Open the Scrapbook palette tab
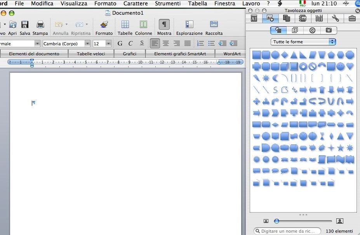Viewport: 360px width, 235px height. tap(303, 18)
